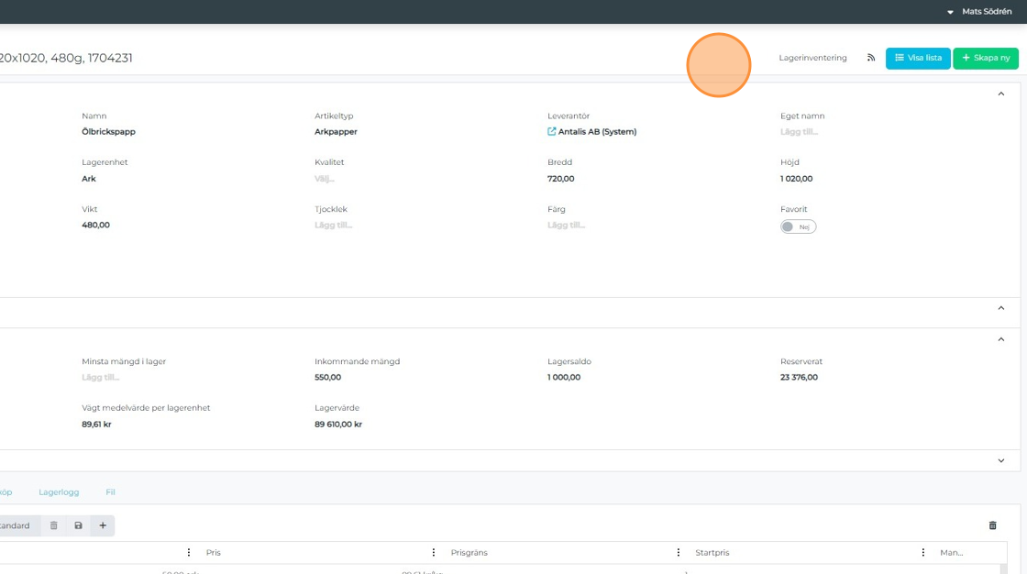1027x574 pixels.
Task: Expand the collapsed section above the tabs
Action: click(1000, 460)
